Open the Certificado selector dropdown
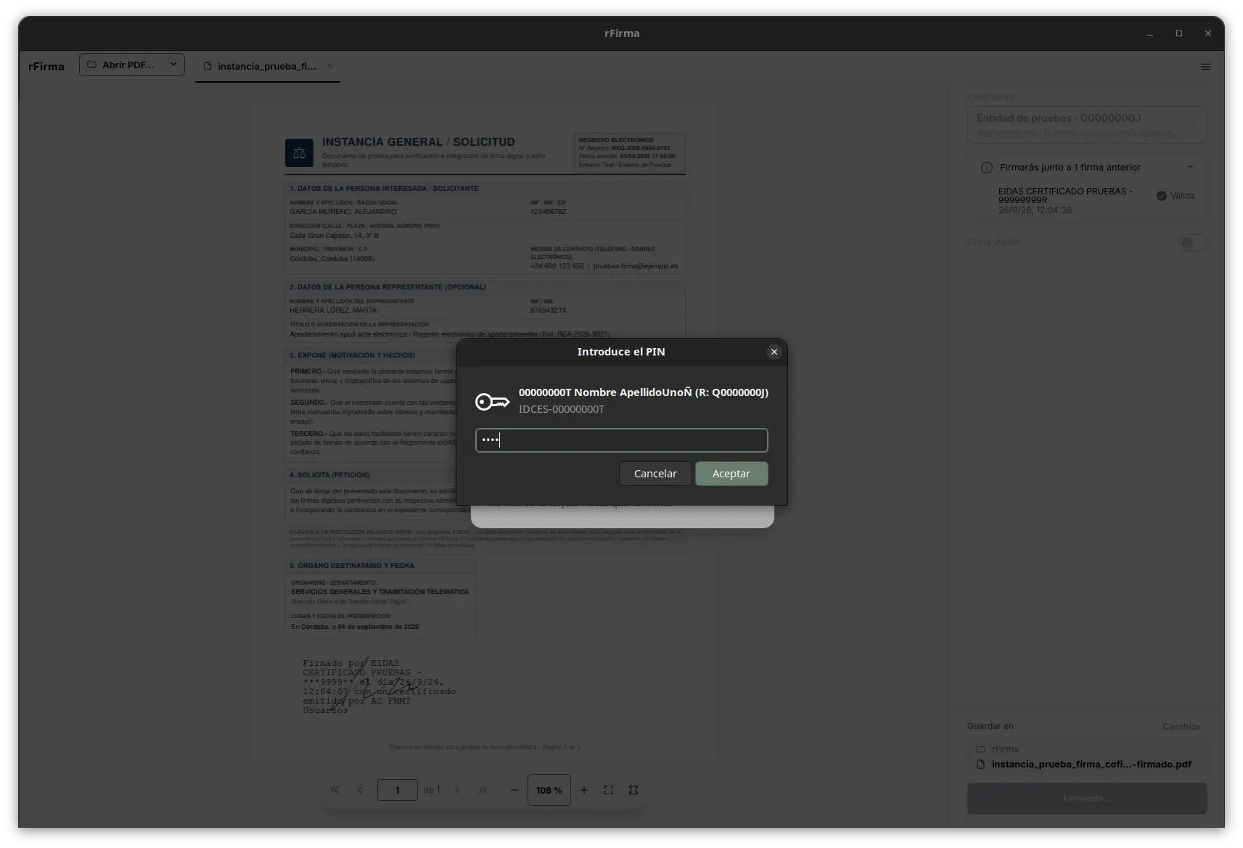The width and height of the screenshot is (1243, 848). pos(1086,125)
